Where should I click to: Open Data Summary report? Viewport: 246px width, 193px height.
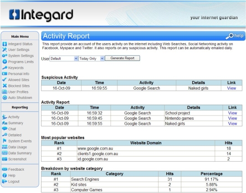click(20, 153)
